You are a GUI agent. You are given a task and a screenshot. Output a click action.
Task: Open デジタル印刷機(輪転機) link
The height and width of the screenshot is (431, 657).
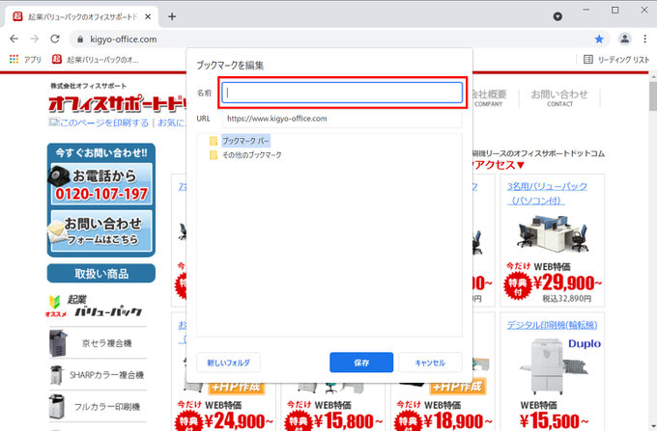552,325
